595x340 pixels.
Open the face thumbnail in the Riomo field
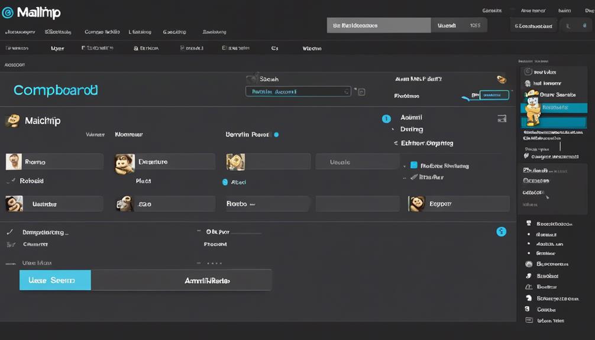[x=14, y=161]
